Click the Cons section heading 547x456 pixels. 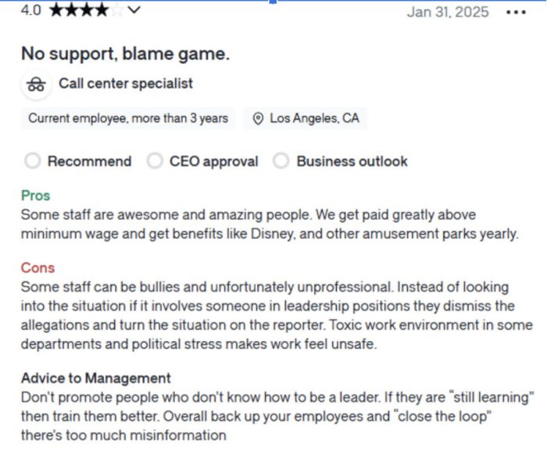38,268
